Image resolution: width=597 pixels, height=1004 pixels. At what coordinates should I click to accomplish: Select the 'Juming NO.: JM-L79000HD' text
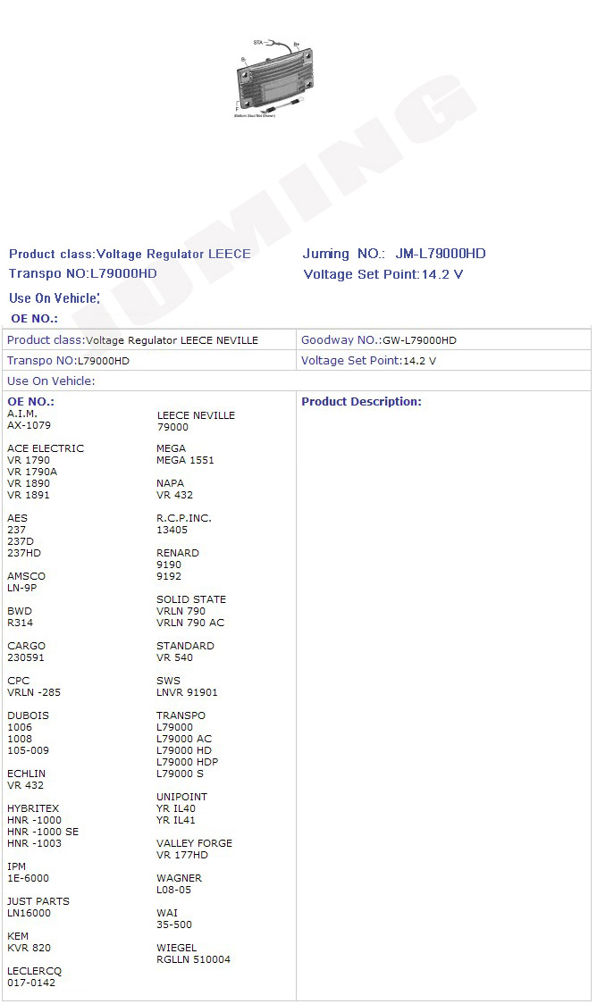(x=394, y=254)
